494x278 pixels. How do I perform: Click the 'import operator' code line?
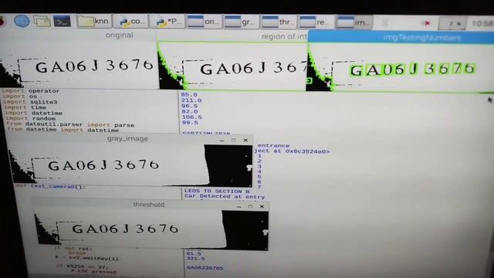click(x=31, y=91)
